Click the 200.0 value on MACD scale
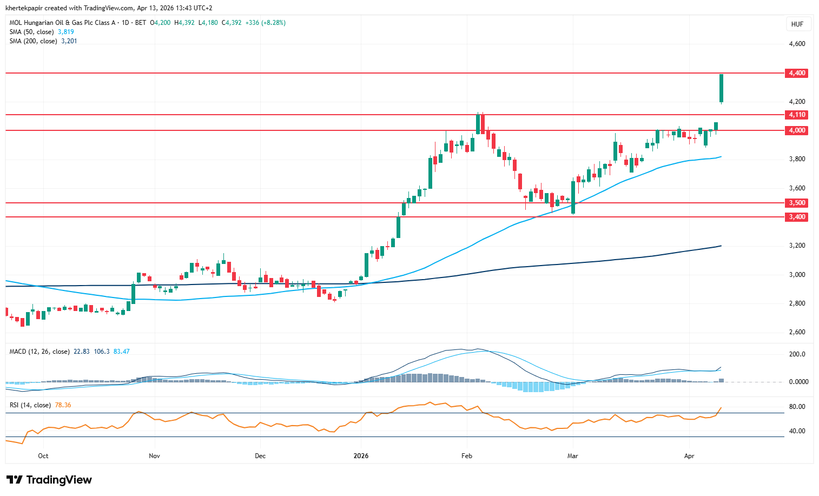Image resolution: width=819 pixels, height=496 pixels. 797,354
